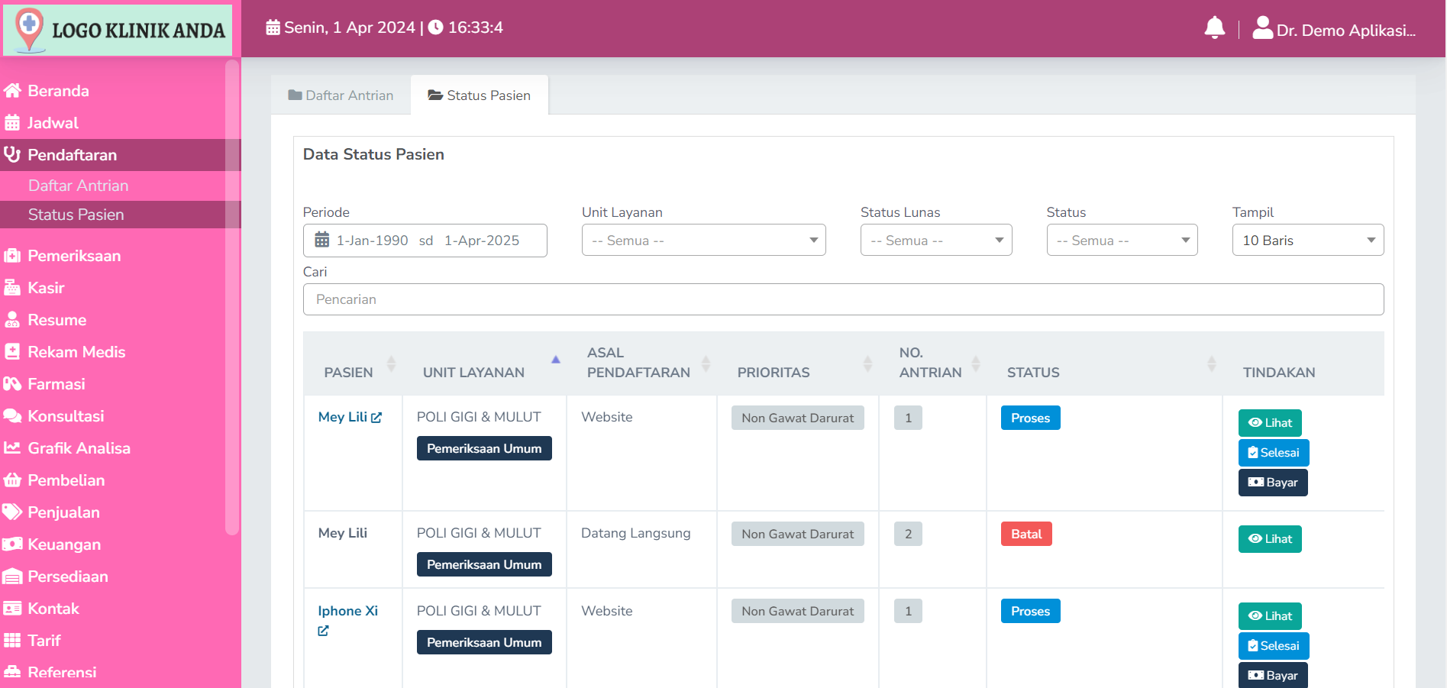Screen dimensions: 1447x688
Task: Click the notification bell icon
Action: click(x=1214, y=28)
